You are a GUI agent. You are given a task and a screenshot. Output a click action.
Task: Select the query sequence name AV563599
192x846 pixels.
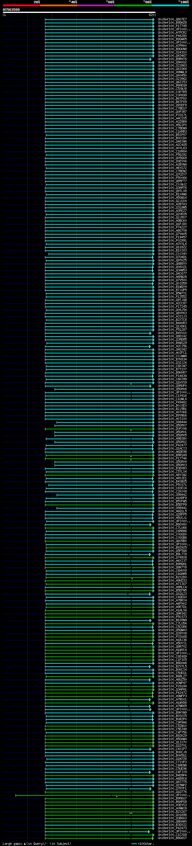[11, 10]
